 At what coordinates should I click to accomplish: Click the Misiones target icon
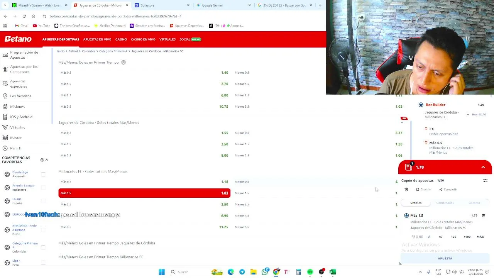point(5,106)
